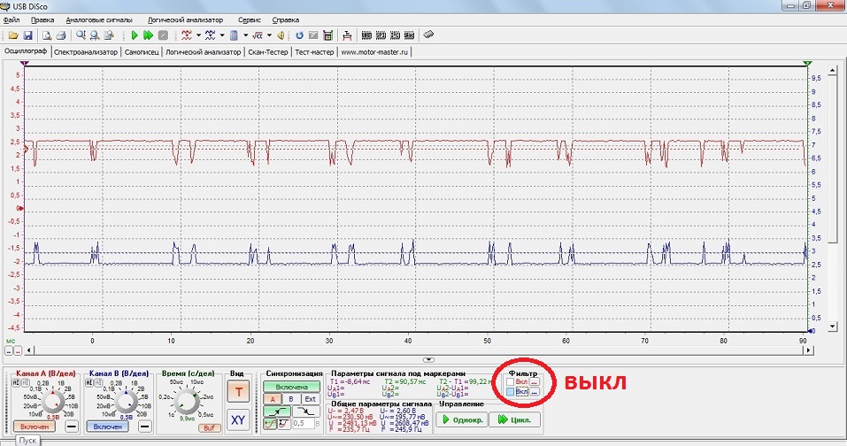Select Ext as the sync source
Viewport: 847px width, 446px height.
(310, 399)
